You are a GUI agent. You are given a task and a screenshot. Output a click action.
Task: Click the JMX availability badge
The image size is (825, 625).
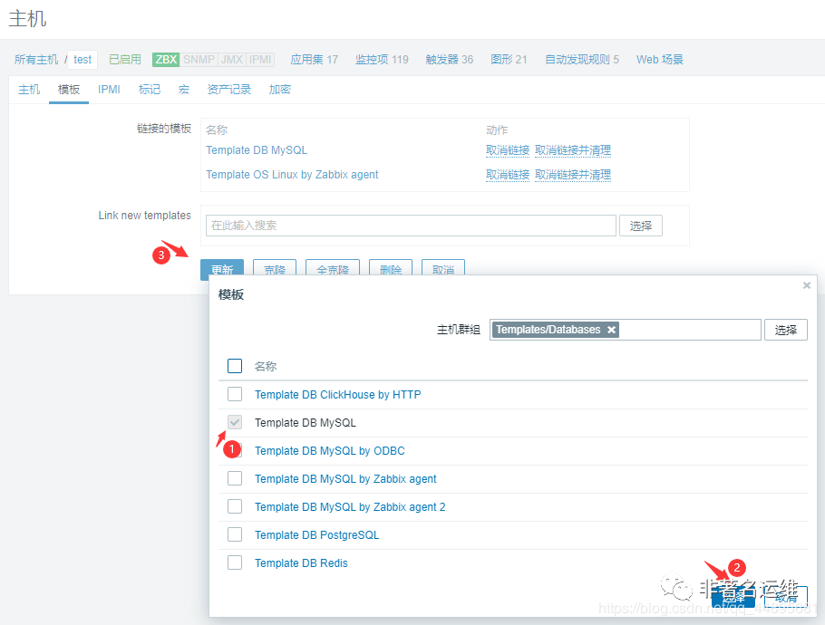[x=231, y=60]
